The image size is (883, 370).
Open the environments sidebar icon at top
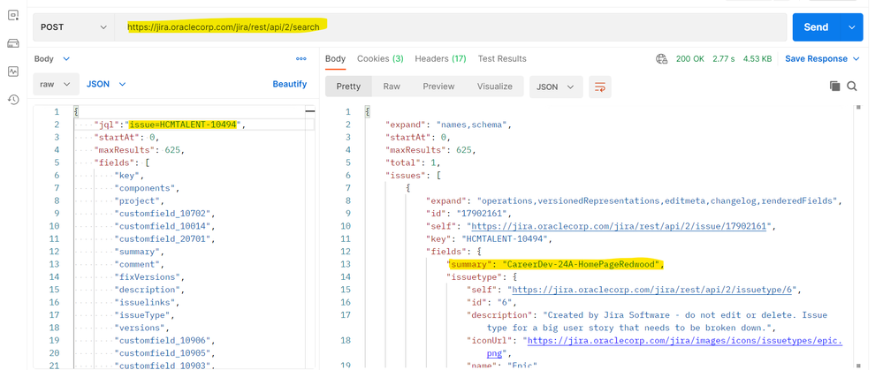tap(13, 15)
